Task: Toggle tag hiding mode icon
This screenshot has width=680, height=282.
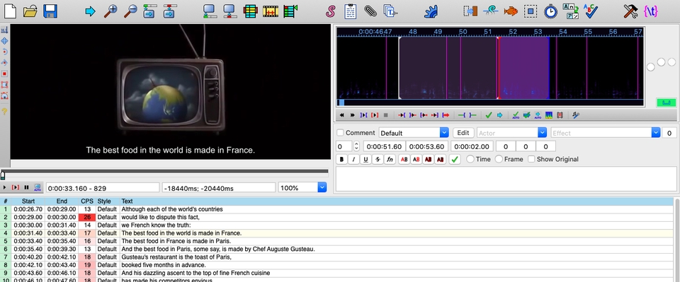Action: 650,11
